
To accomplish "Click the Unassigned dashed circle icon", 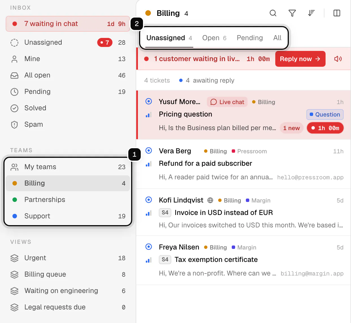I will coord(14,42).
